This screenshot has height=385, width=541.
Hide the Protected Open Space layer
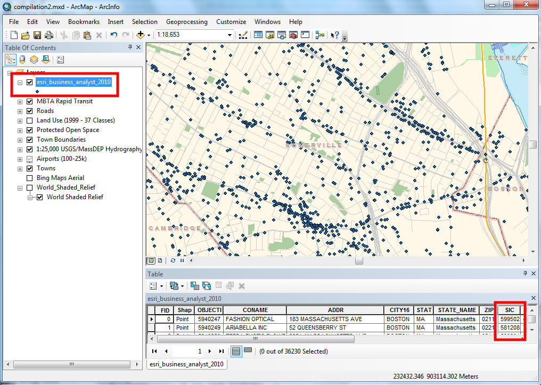[x=30, y=130]
